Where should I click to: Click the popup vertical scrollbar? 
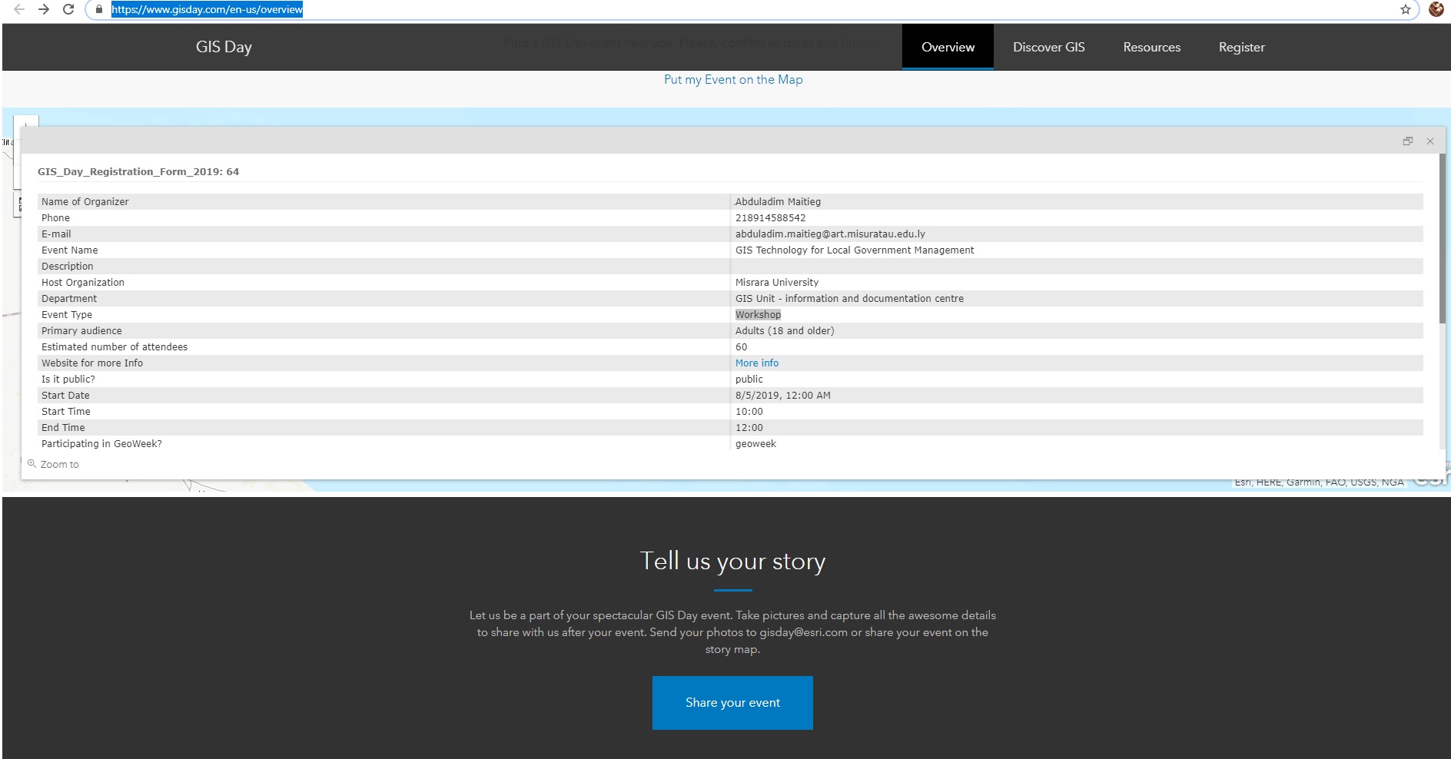pyautogui.click(x=1443, y=238)
